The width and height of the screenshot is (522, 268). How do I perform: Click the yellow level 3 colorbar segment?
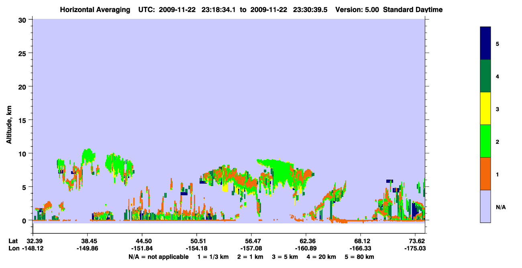(485, 108)
